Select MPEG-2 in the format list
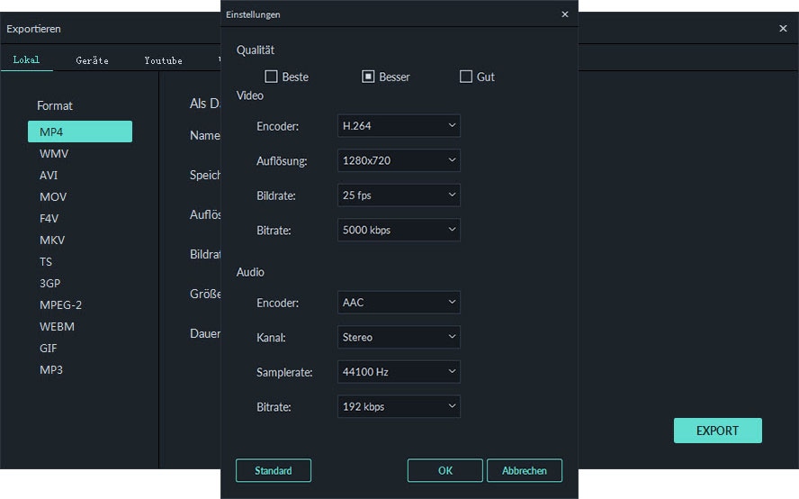Screen dimensions: 799x499 [60, 304]
